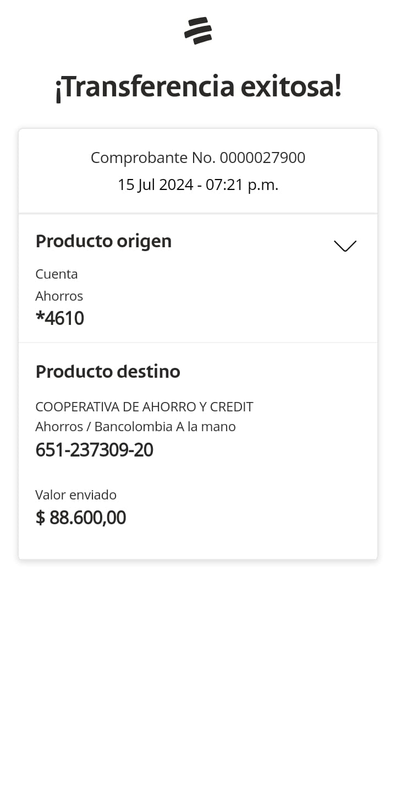Tap the amount $ 88.600,00
Screen dimensions: 396x793
coord(81,518)
